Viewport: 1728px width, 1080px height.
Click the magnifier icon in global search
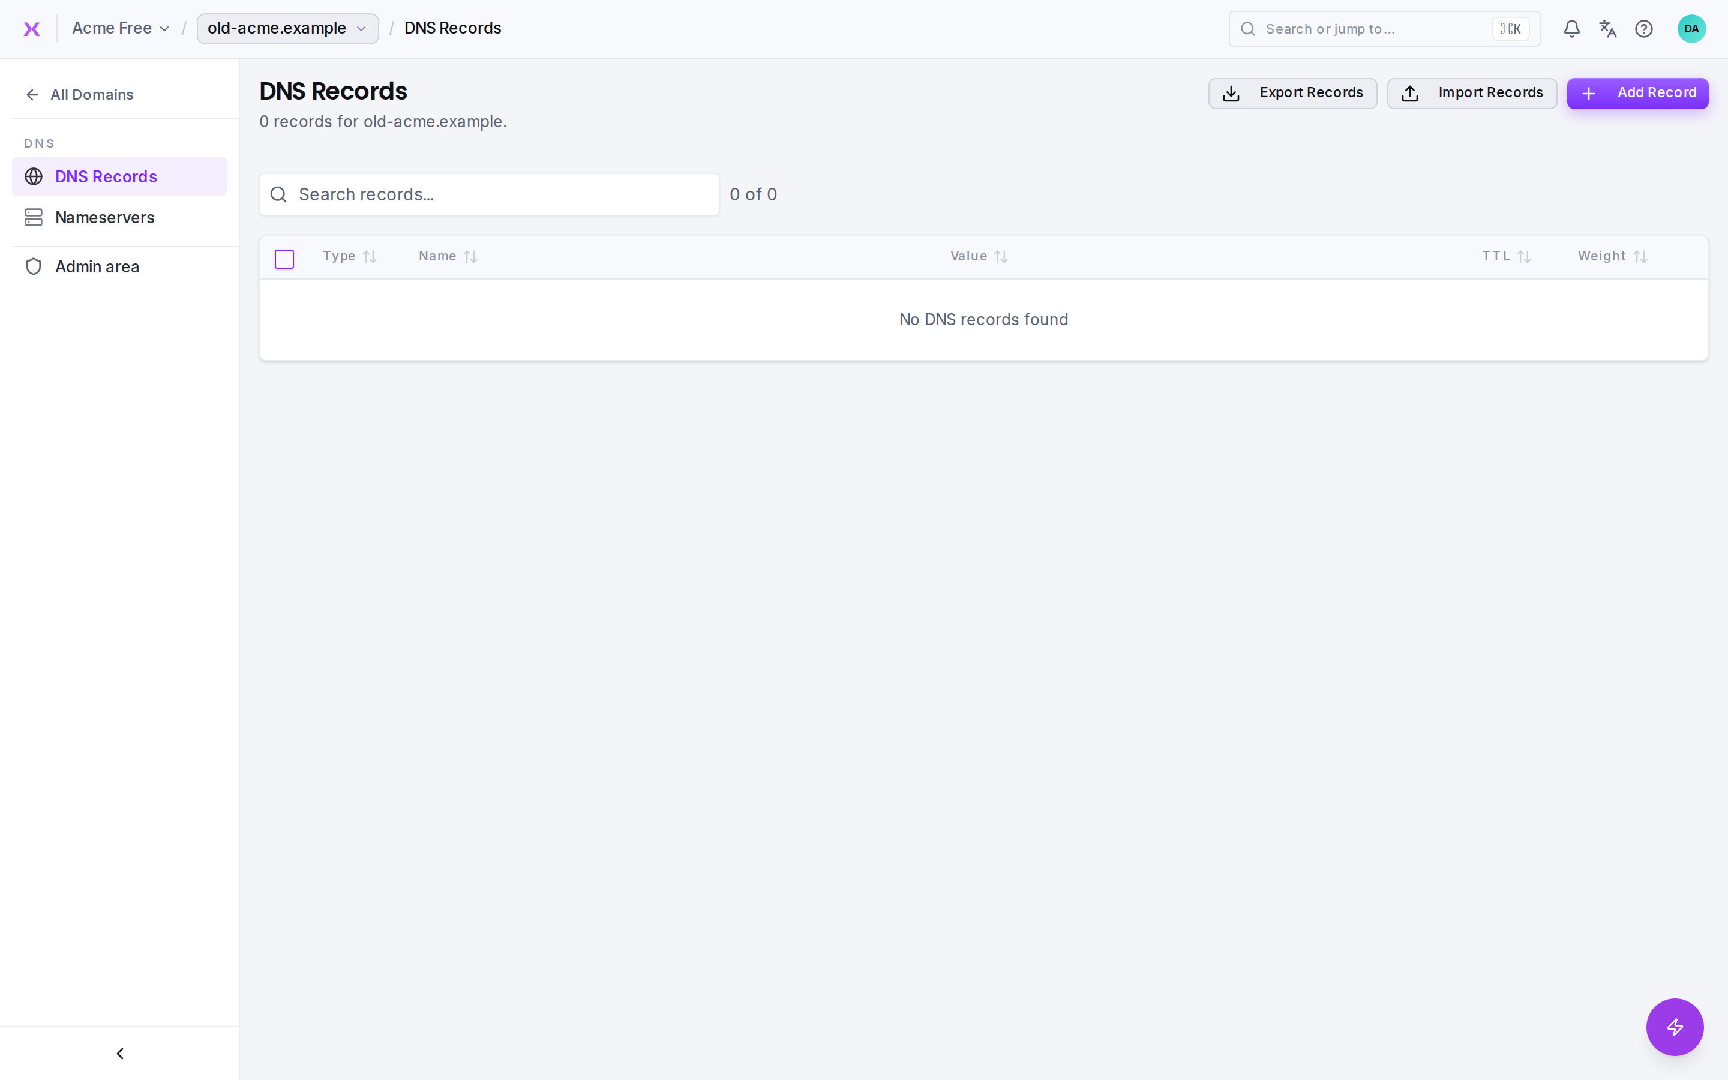click(x=1247, y=29)
